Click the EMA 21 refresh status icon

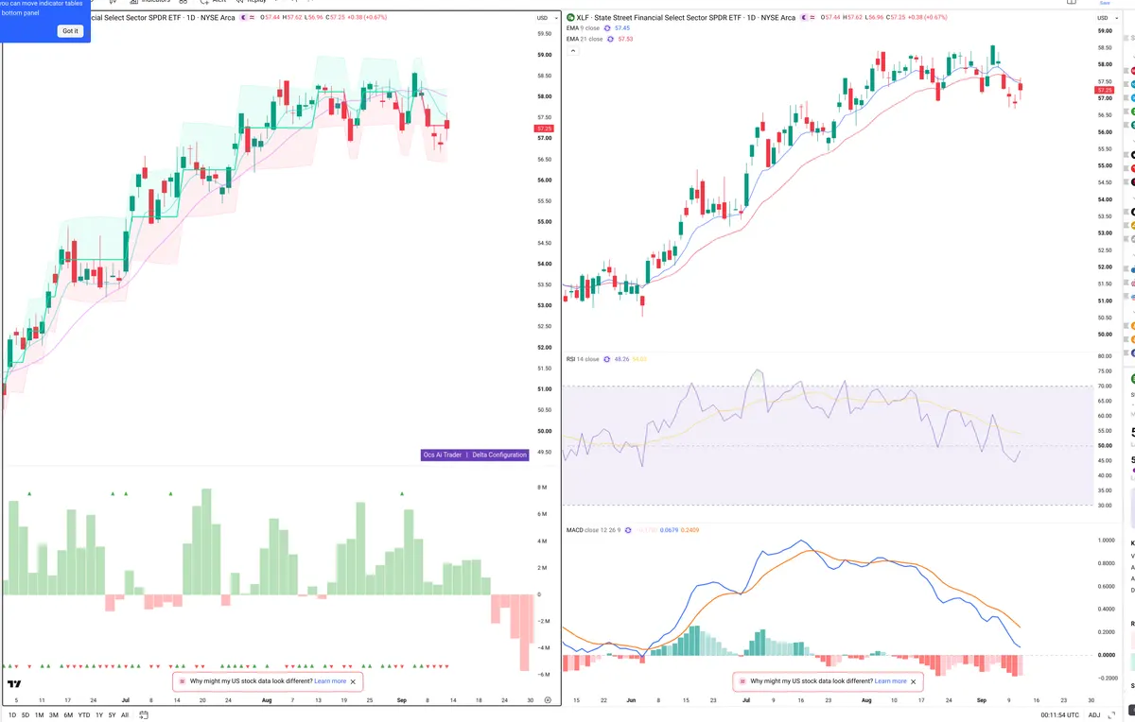coord(610,40)
